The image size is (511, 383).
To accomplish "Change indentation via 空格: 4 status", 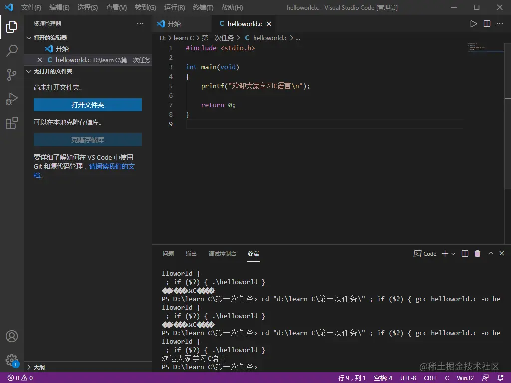I will pos(383,378).
